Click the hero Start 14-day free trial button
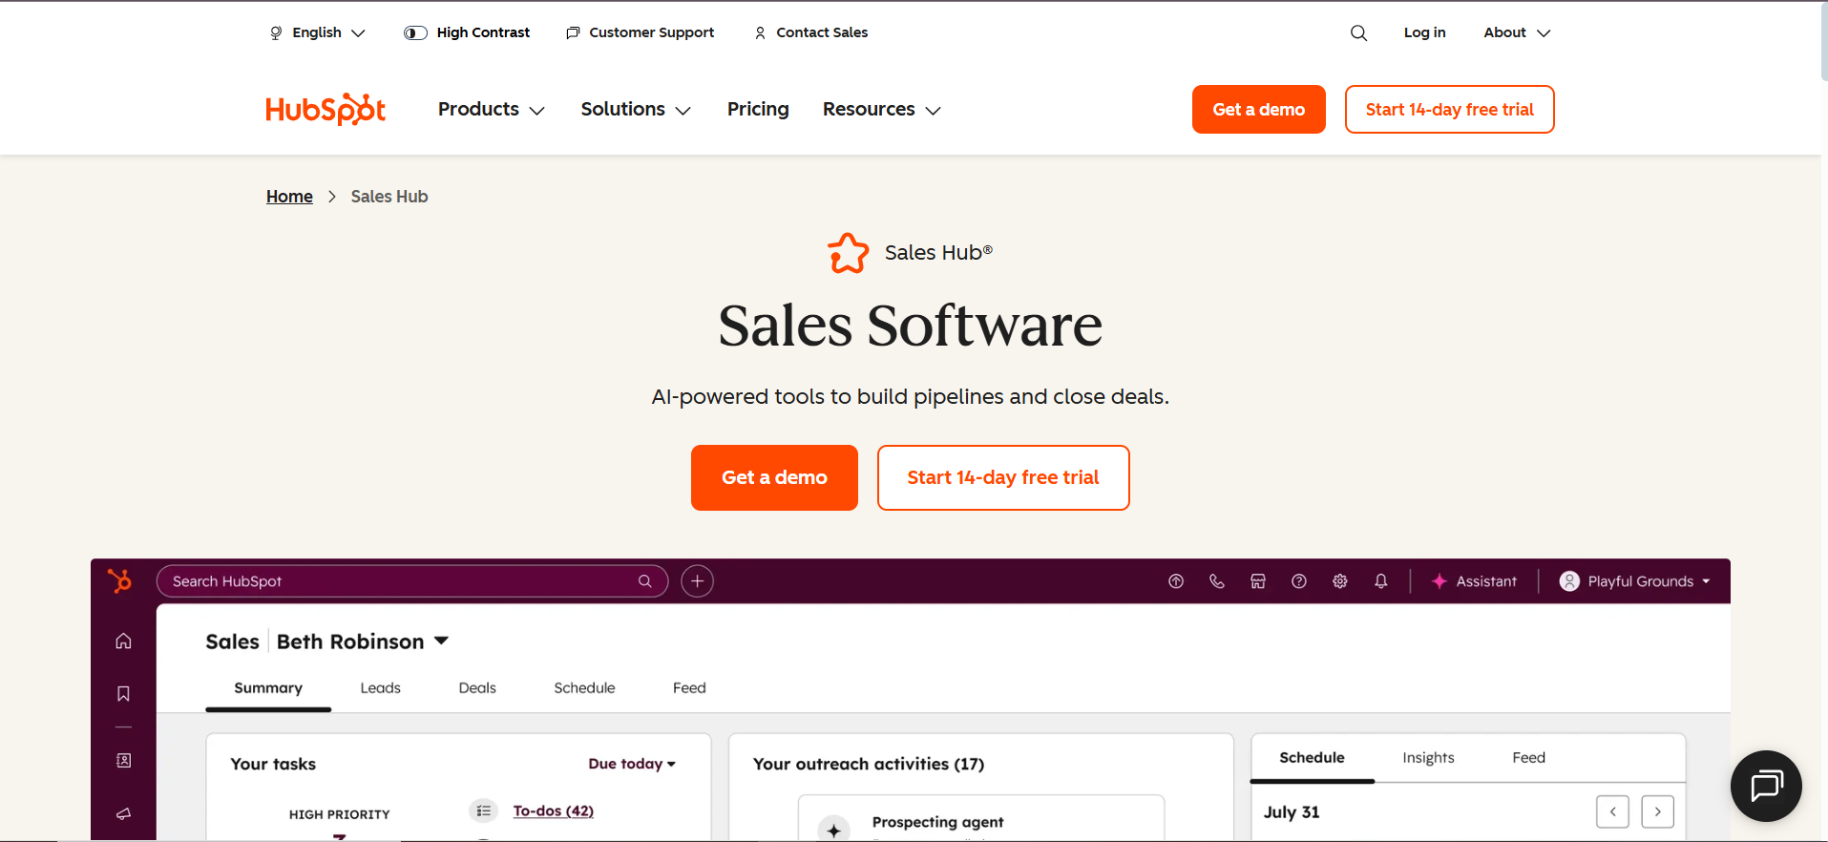1828x842 pixels. coord(1003,477)
